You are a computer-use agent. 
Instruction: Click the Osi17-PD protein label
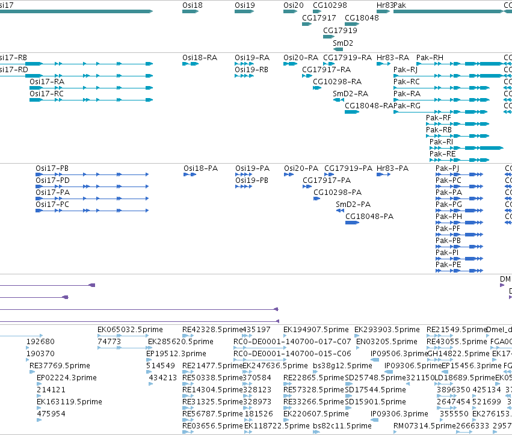pos(52,181)
